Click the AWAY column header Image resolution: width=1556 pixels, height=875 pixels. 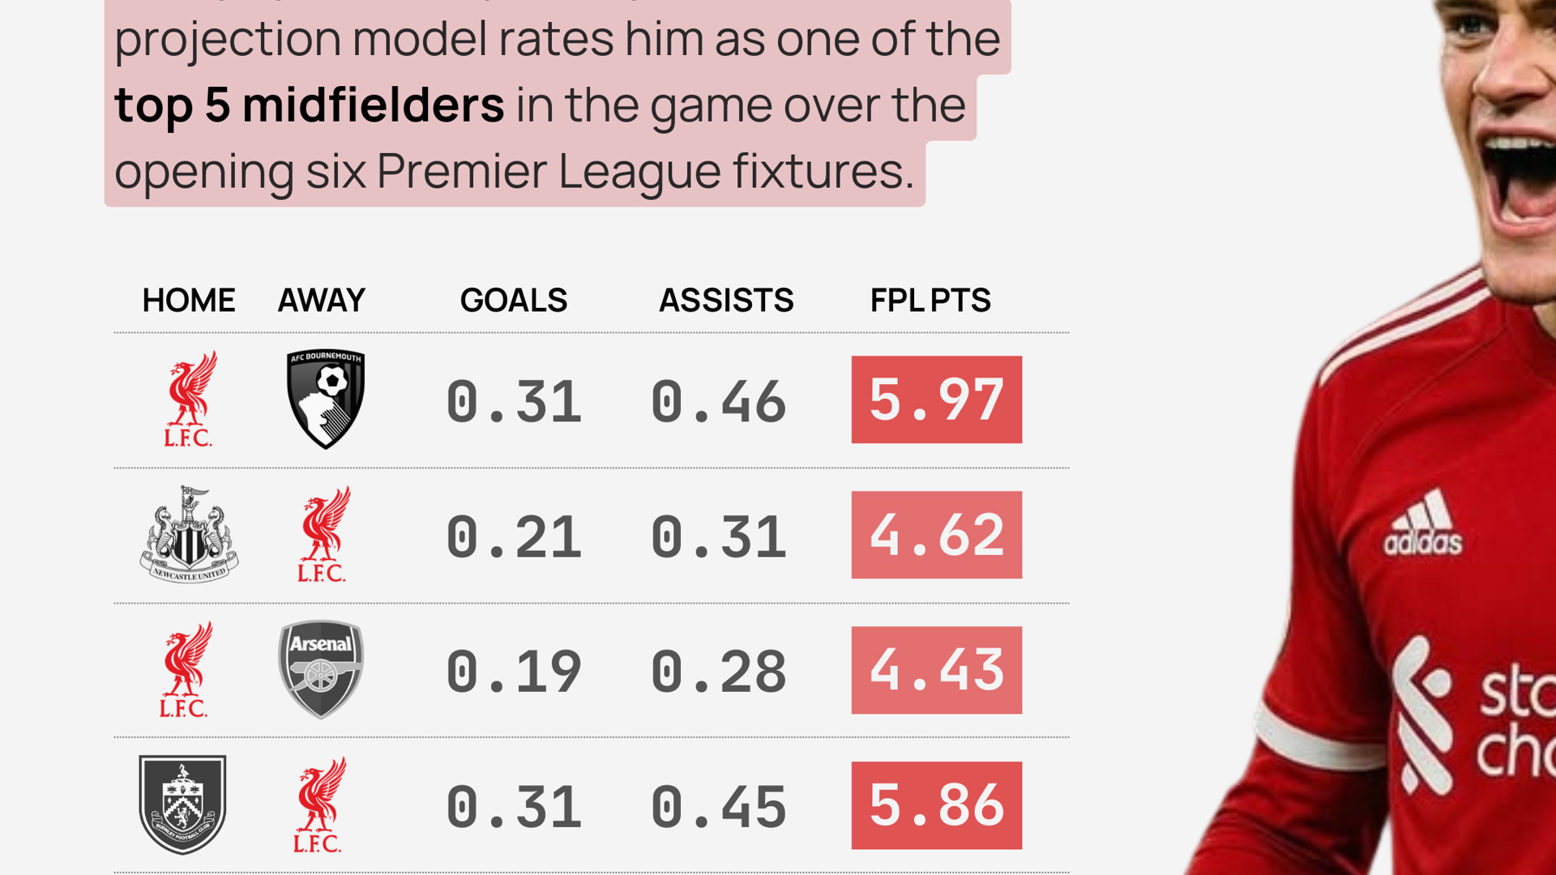322,301
